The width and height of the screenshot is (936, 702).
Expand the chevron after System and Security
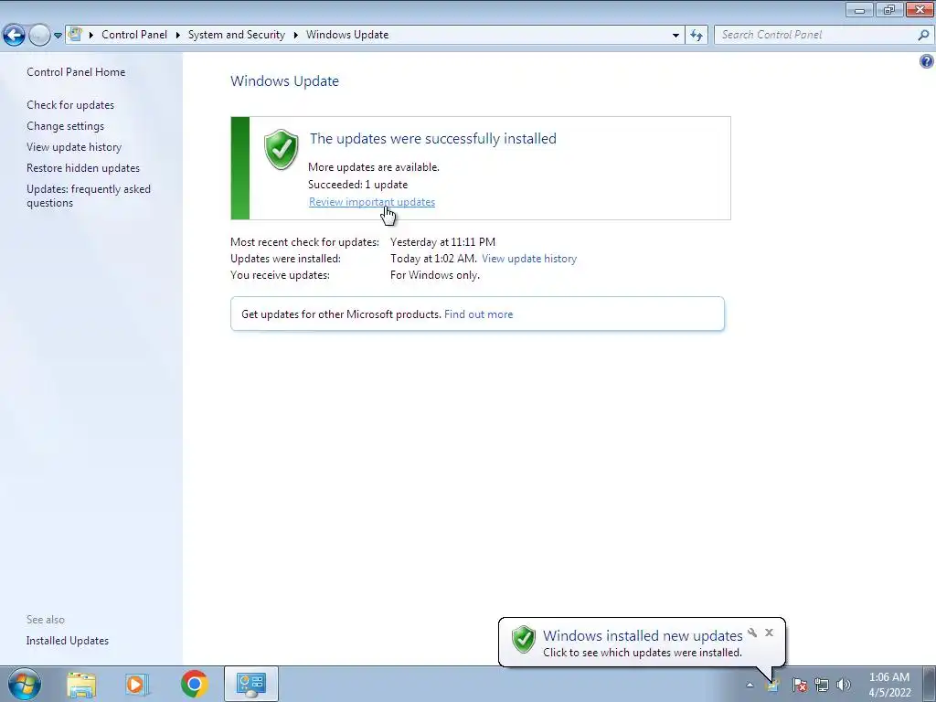295,35
